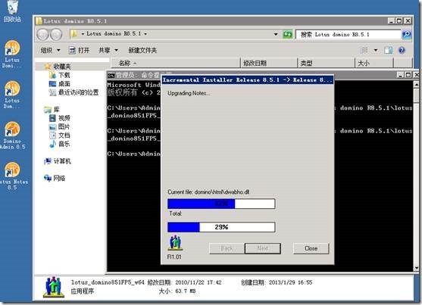Open the address bar history dropdown arrow
The image size is (422, 305).
pos(276,34)
